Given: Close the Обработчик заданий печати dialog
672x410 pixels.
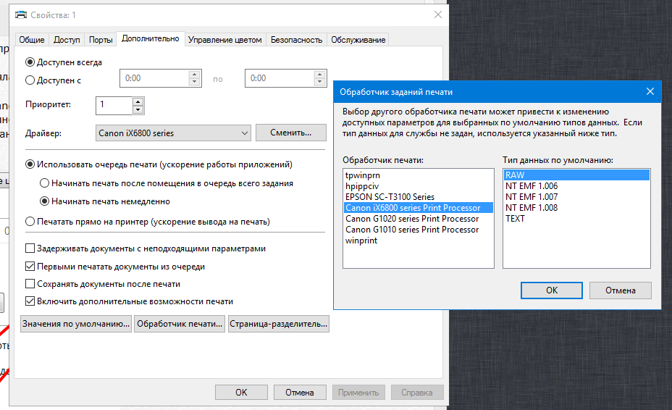Looking at the screenshot, I should click(x=650, y=91).
